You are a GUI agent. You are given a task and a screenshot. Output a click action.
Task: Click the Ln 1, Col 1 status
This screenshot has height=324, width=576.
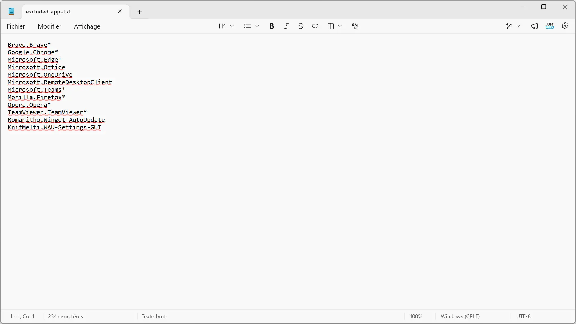[x=22, y=316]
